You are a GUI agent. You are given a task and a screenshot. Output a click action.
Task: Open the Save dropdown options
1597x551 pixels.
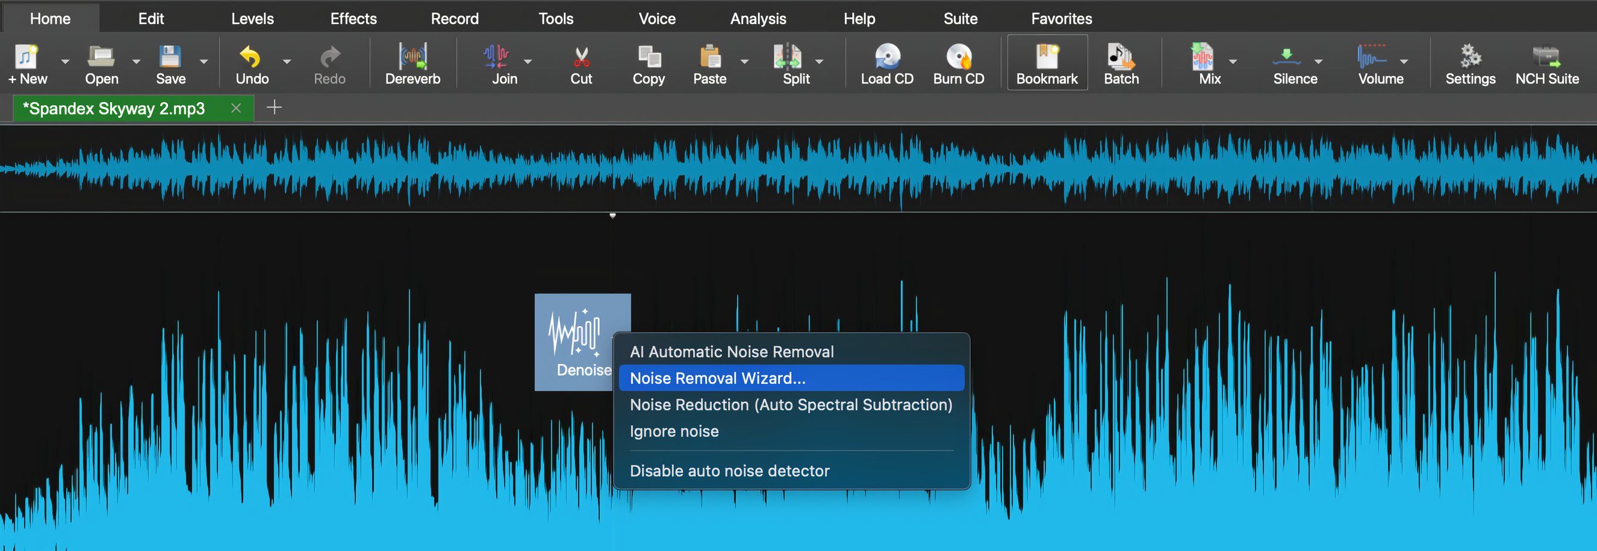pos(203,62)
